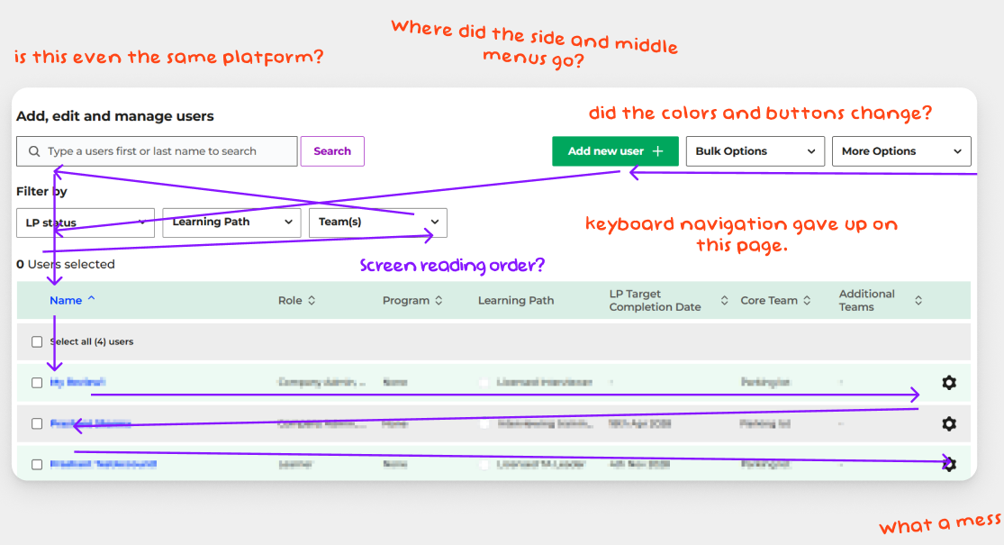Click the magnifier icon in the search field
Image resolution: width=1004 pixels, height=545 pixels.
tap(34, 151)
